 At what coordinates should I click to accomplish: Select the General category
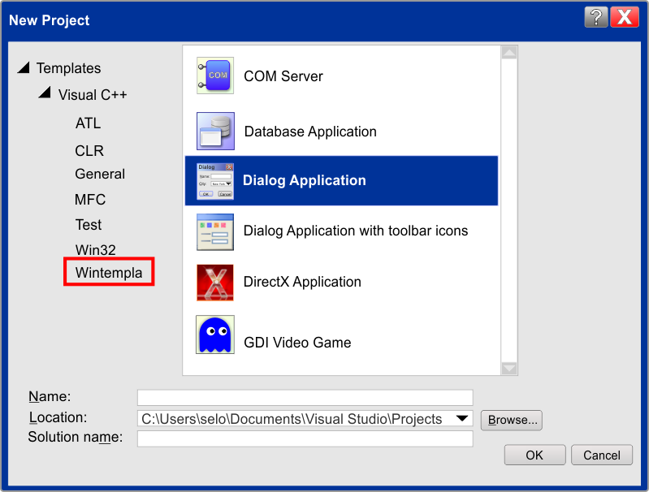point(100,174)
